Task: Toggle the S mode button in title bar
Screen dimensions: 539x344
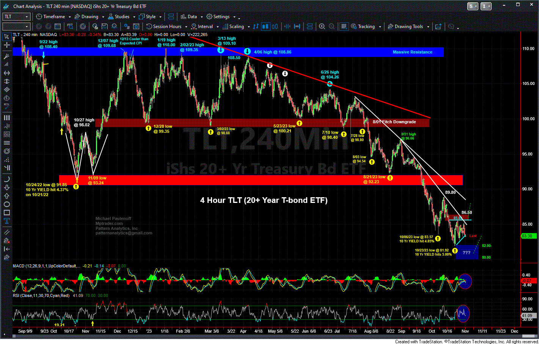Action: (473, 6)
